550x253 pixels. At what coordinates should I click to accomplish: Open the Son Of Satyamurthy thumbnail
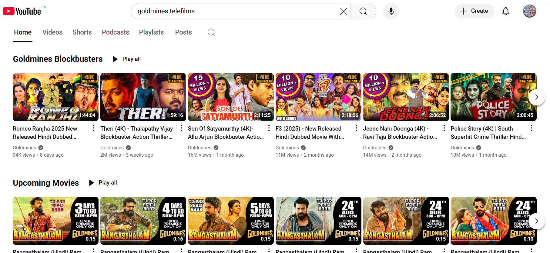[231, 97]
